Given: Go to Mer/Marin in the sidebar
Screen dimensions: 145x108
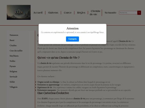Looking at the screenshot, I should [x=14, y=56].
